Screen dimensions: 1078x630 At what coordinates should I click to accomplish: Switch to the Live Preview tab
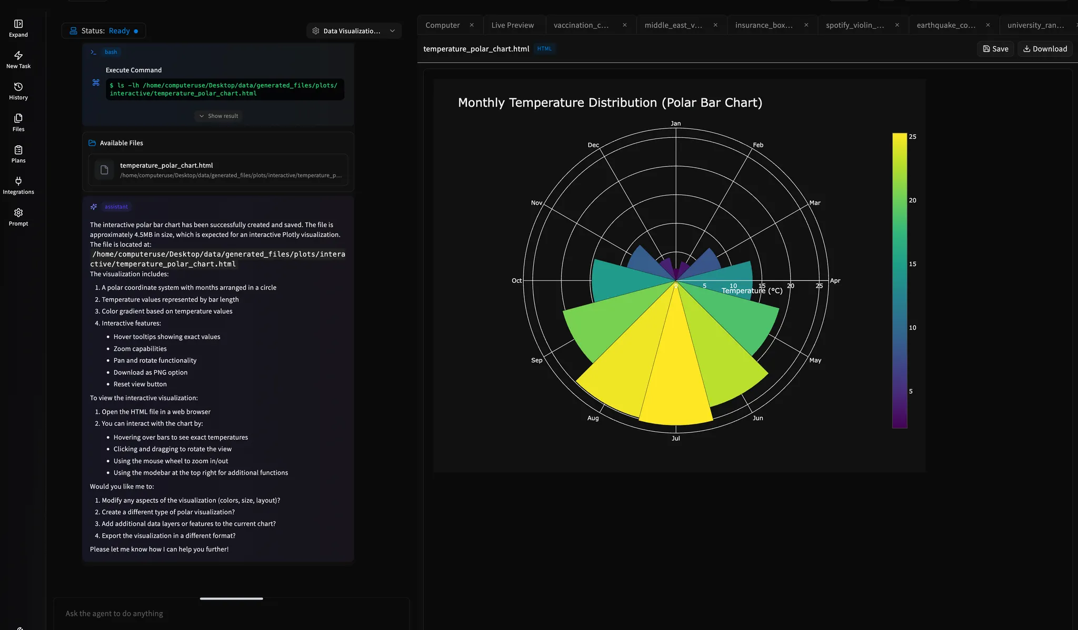(512, 25)
